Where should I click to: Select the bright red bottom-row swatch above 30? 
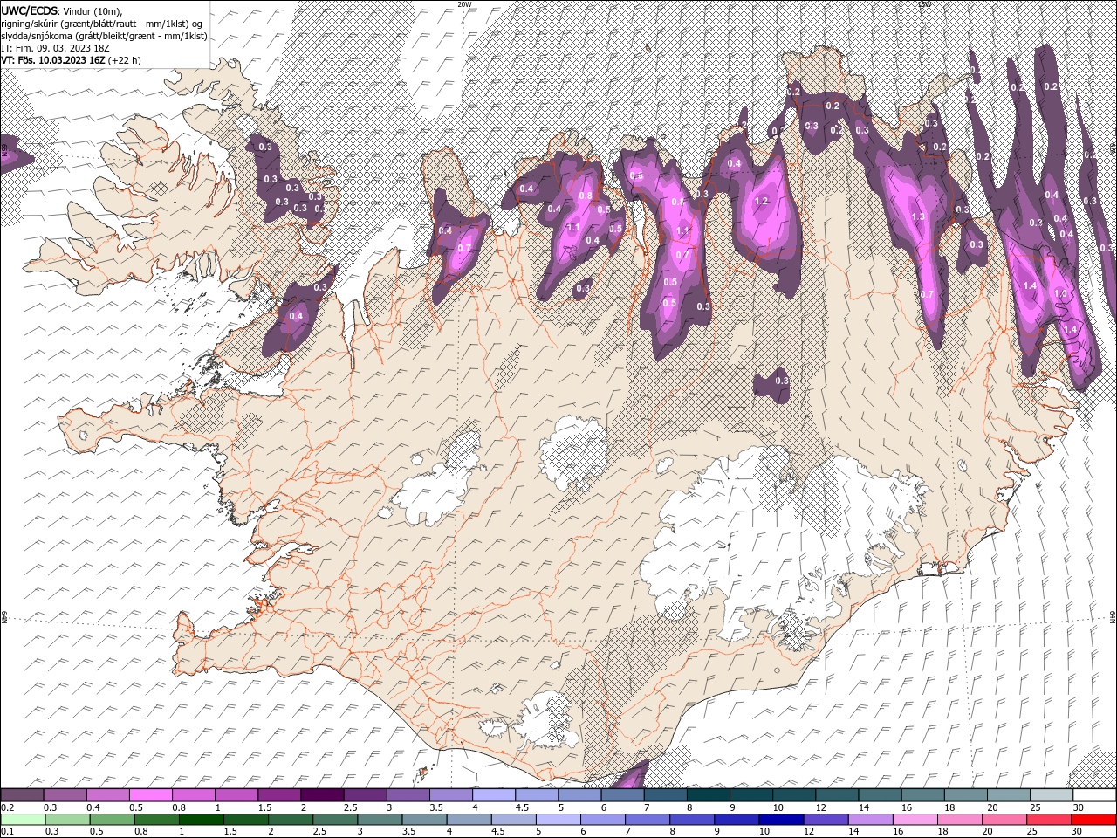click(1094, 820)
